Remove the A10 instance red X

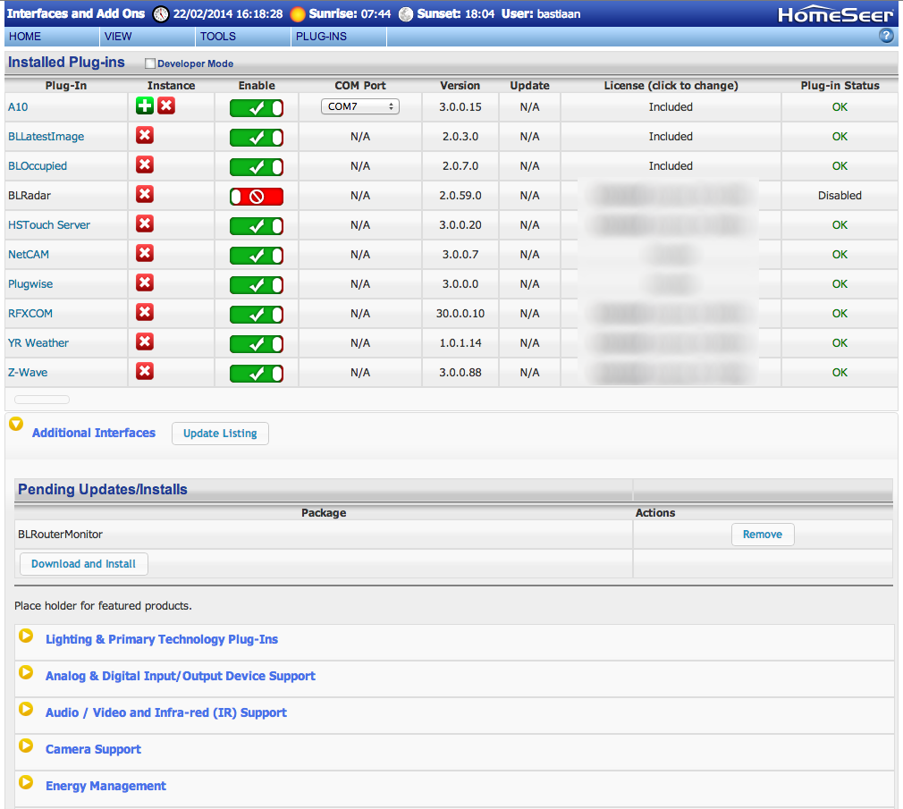coord(166,106)
